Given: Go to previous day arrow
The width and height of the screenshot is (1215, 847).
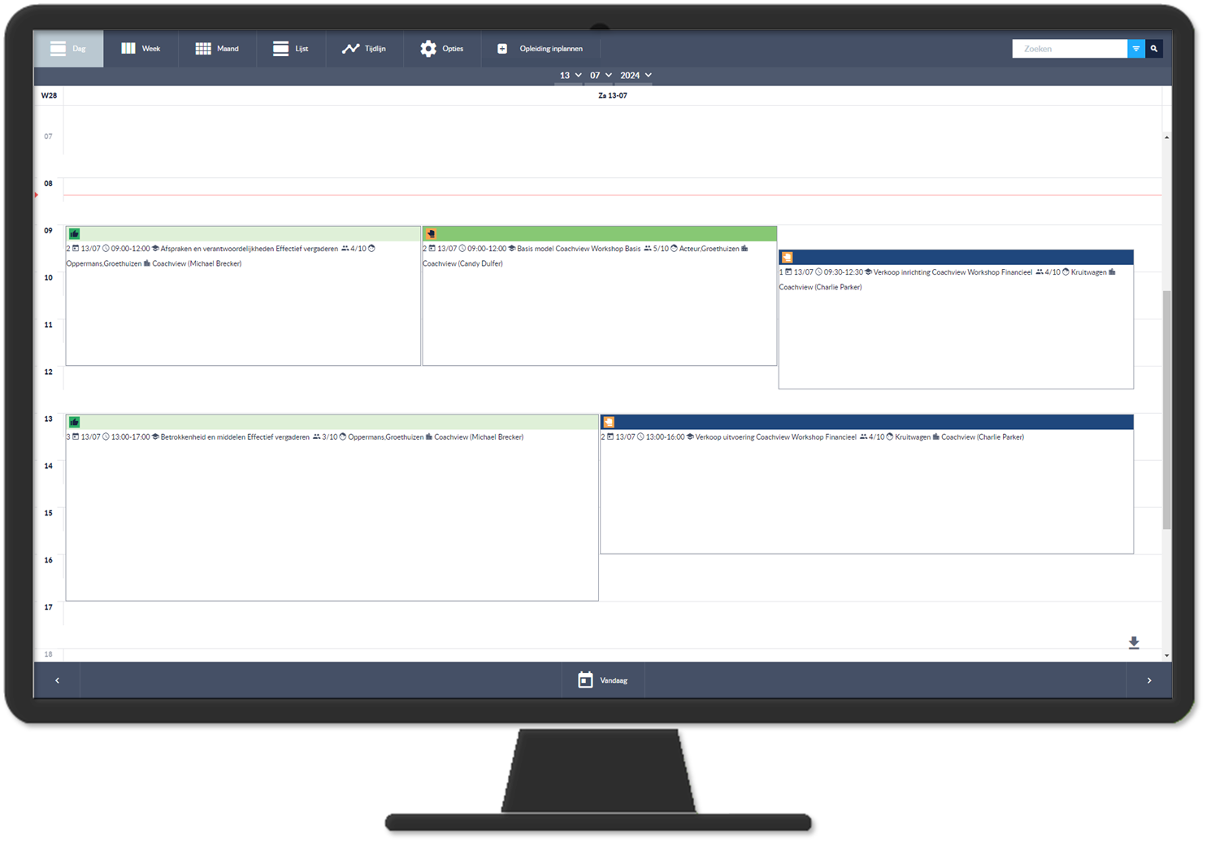Looking at the screenshot, I should tap(57, 680).
